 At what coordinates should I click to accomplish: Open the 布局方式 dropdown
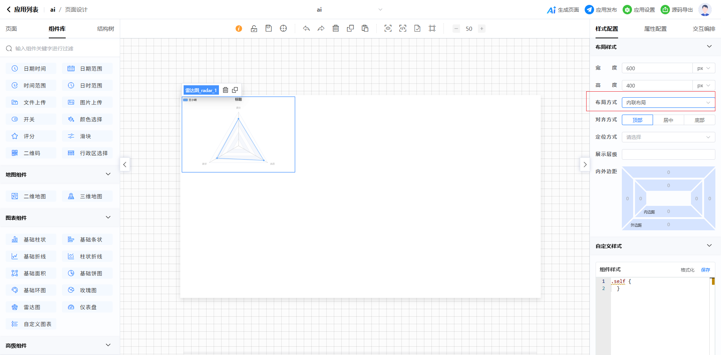pos(668,103)
